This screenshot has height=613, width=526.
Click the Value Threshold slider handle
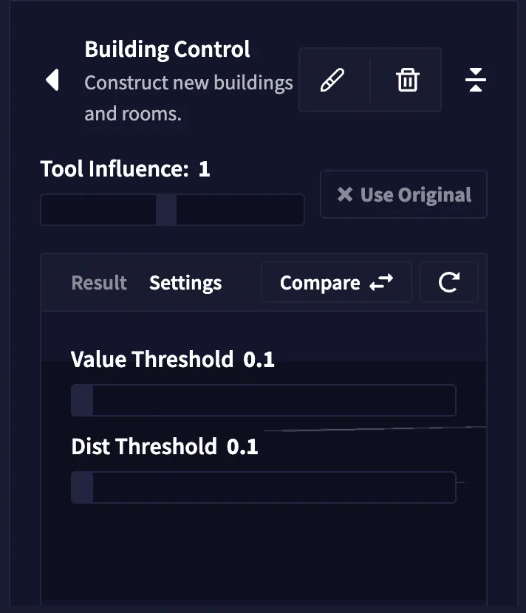(82, 400)
